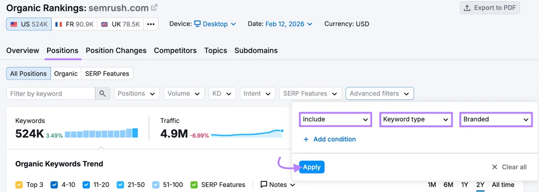
Task: Expand the Keyword type dropdown
Action: click(416, 119)
